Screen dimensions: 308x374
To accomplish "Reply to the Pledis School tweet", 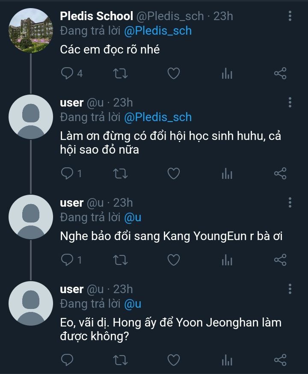I will click(x=67, y=74).
